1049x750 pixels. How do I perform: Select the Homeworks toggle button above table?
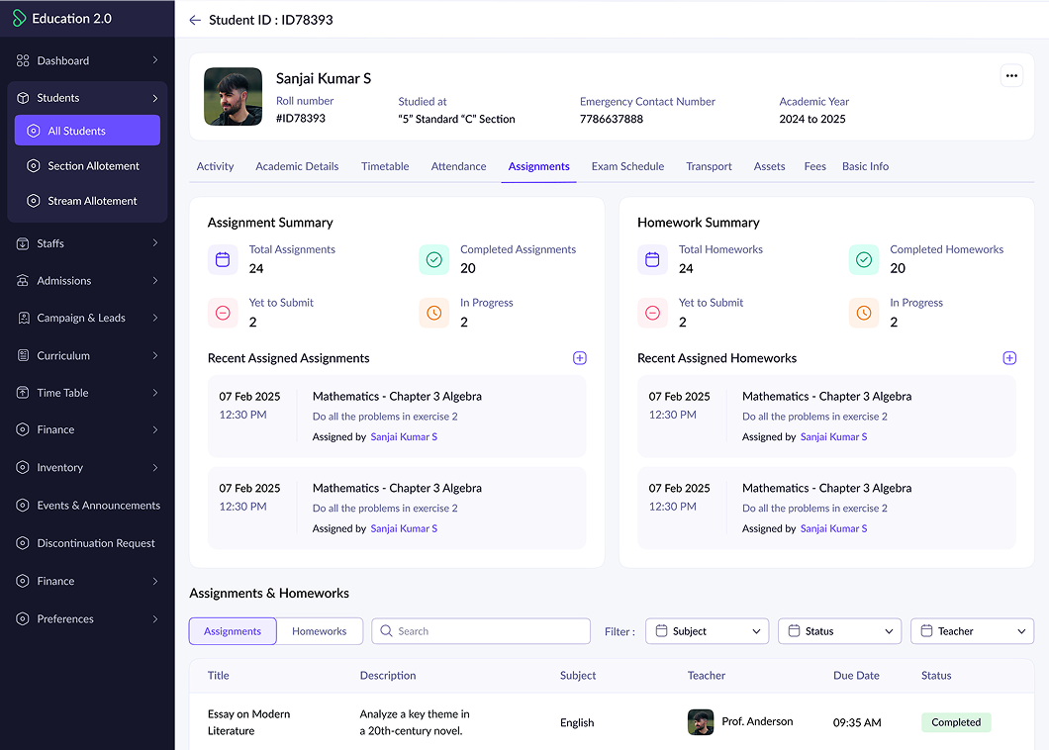pos(319,631)
